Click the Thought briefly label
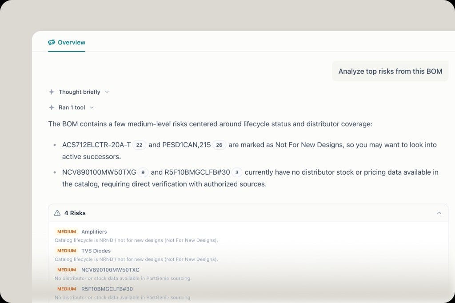Screen dimensions: 455x303 click(79, 92)
